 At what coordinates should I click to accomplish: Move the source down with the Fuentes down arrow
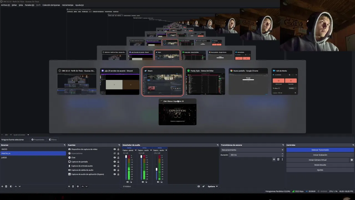pos(86,186)
